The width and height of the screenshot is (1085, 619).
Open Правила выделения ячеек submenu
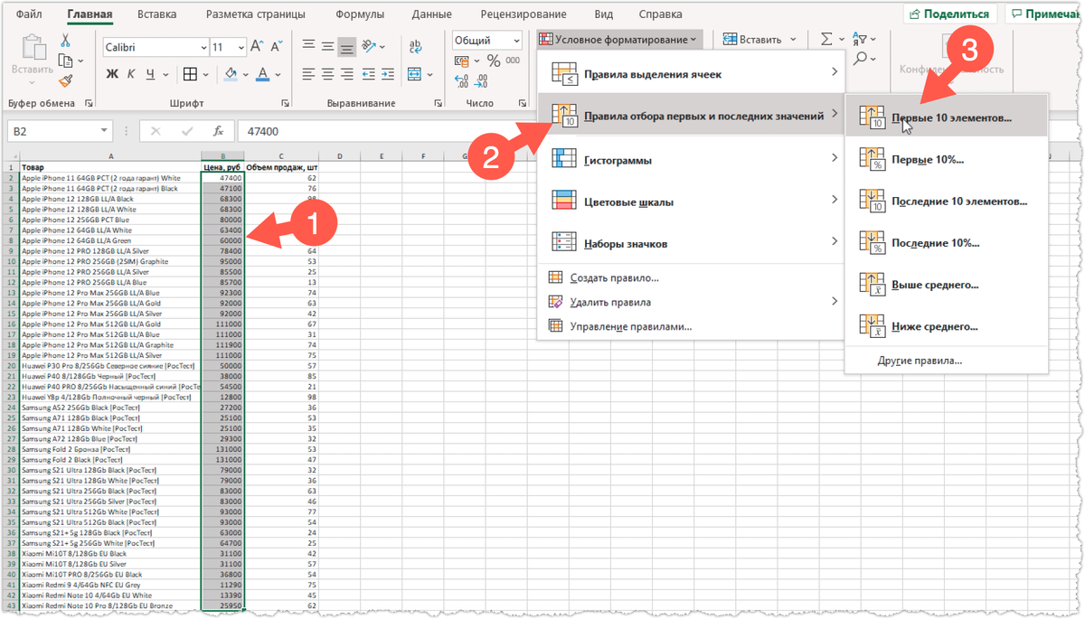click(x=690, y=73)
